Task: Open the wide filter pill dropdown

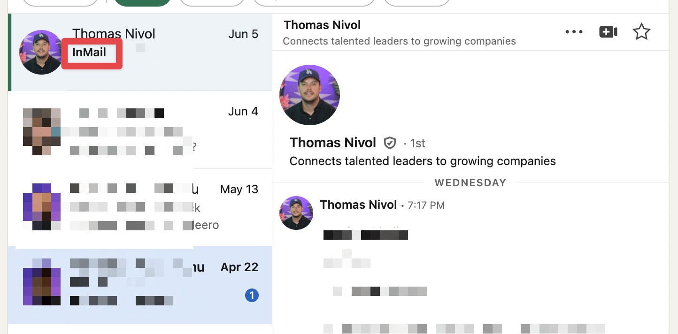Action: point(314,2)
